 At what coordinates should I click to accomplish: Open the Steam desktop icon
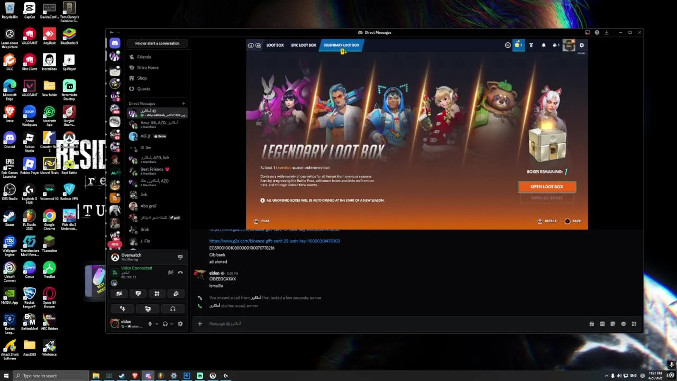(x=10, y=217)
